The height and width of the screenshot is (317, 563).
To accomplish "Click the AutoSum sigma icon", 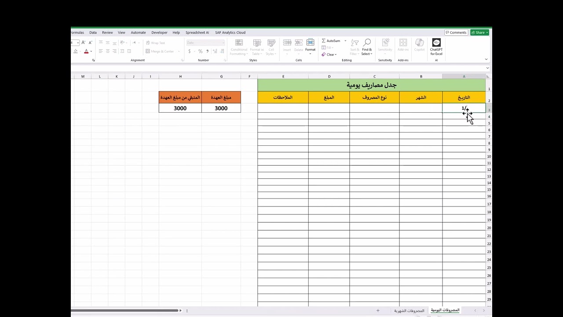I will [x=324, y=41].
